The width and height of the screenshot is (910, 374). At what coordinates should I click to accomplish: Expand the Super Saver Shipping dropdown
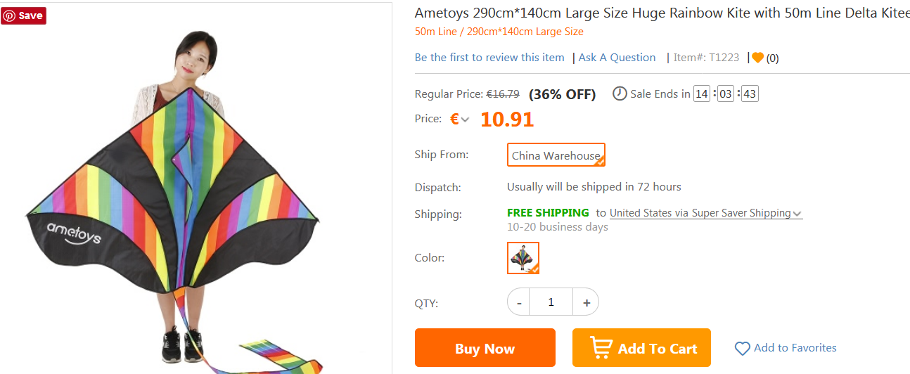click(797, 213)
